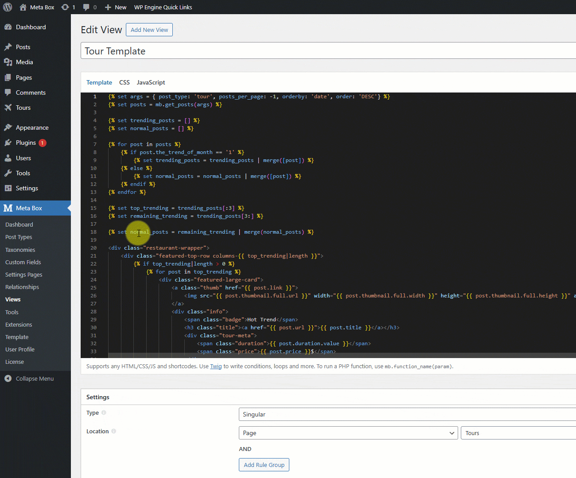Image resolution: width=576 pixels, height=478 pixels.
Task: Click the help icon beside Type
Action: point(104,412)
